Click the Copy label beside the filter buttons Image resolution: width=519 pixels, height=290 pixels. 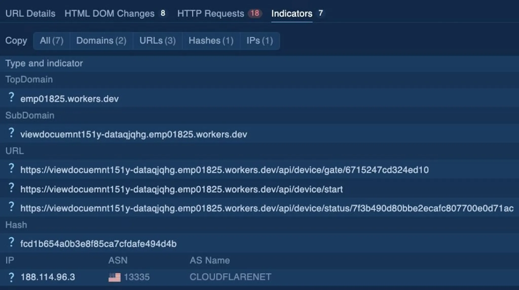tap(16, 41)
